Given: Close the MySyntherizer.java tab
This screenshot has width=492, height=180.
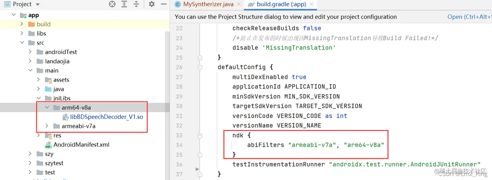Looking at the screenshot, I should [239, 4].
